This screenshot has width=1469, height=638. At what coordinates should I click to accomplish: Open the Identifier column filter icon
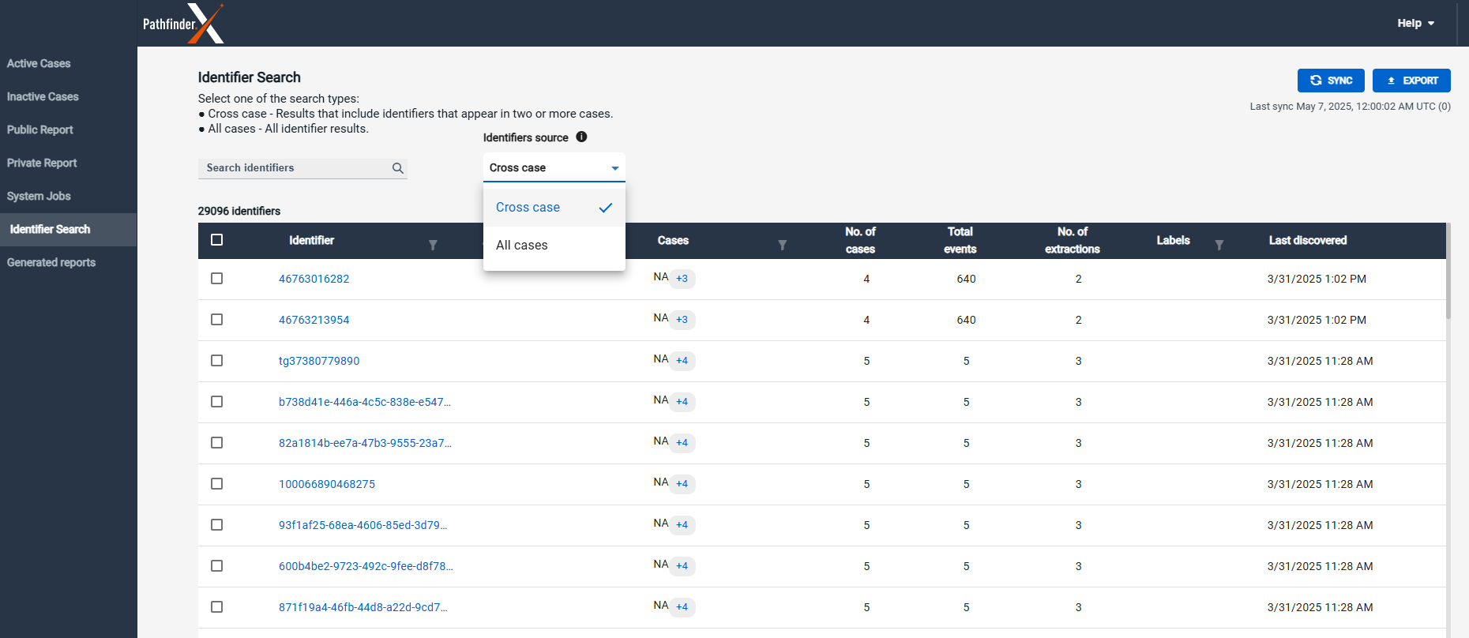433,246
